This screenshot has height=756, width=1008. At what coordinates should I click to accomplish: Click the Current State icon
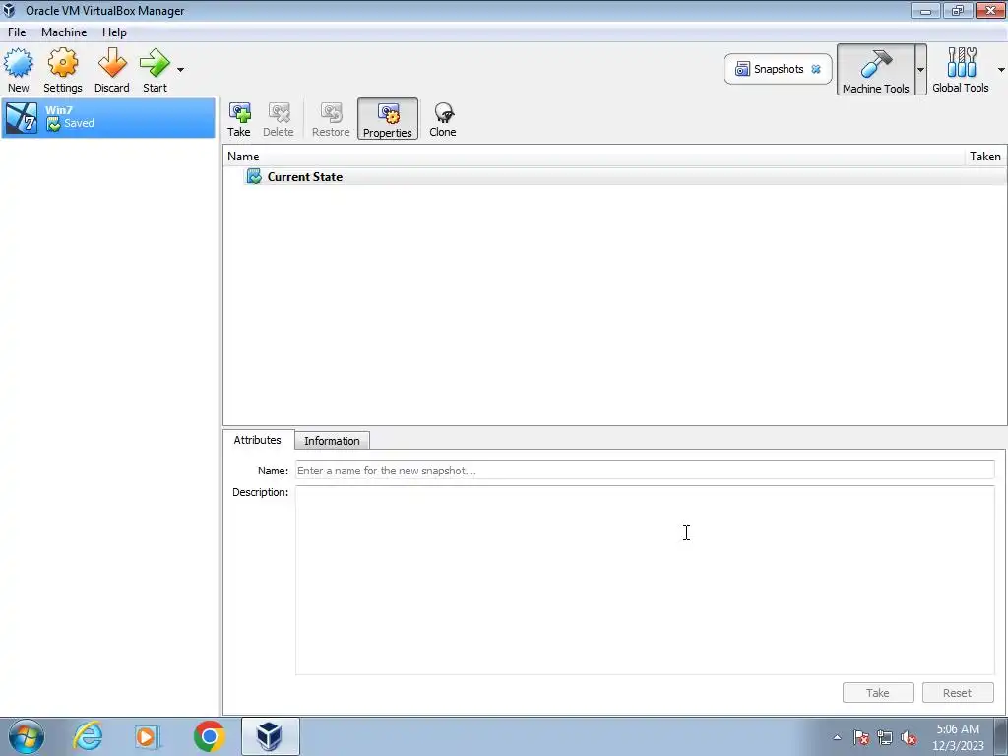pos(254,177)
